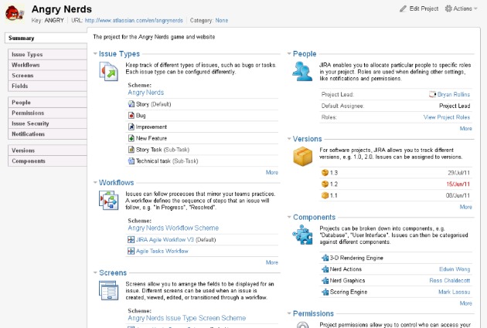The width and height of the screenshot is (487, 328).
Task: Collapse the Workflows section
Action: click(x=95, y=182)
